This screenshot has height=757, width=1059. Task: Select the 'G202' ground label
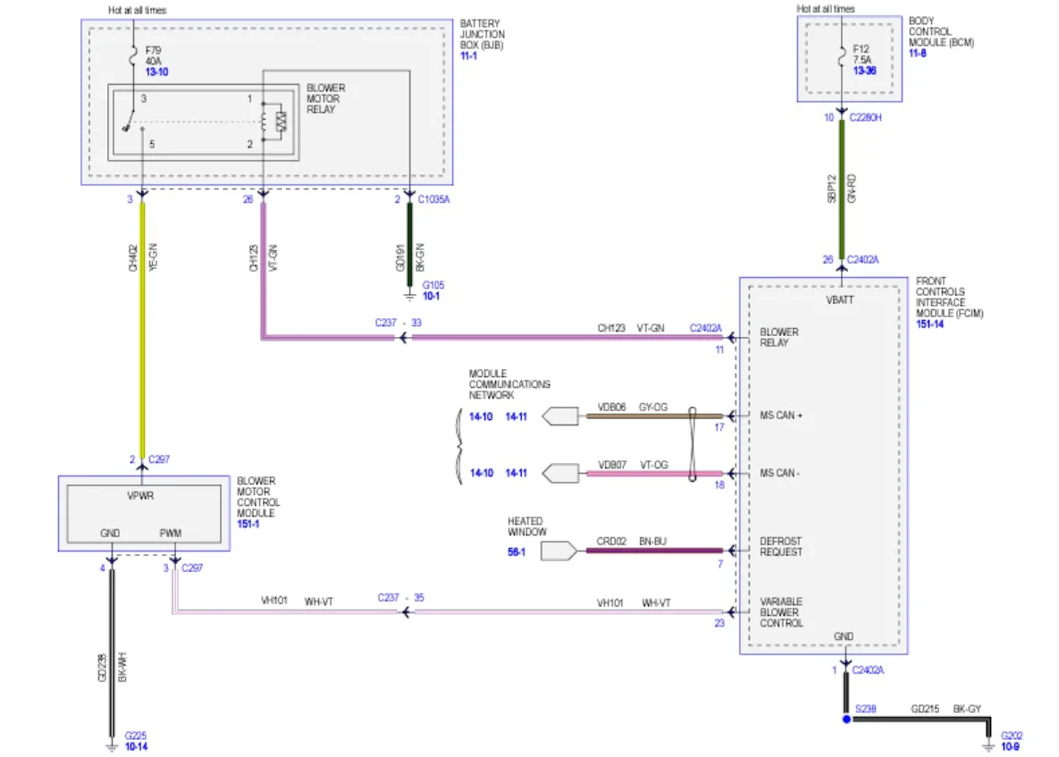click(x=1012, y=736)
